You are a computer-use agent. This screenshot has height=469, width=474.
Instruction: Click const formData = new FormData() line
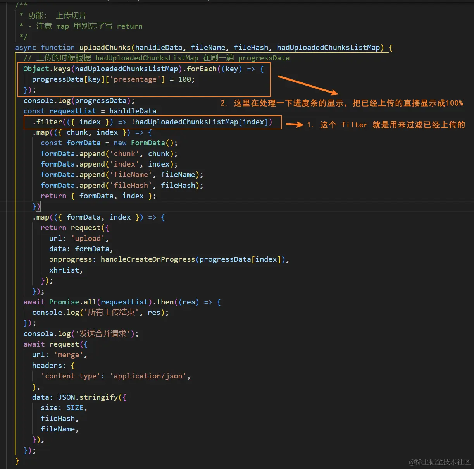point(109,143)
